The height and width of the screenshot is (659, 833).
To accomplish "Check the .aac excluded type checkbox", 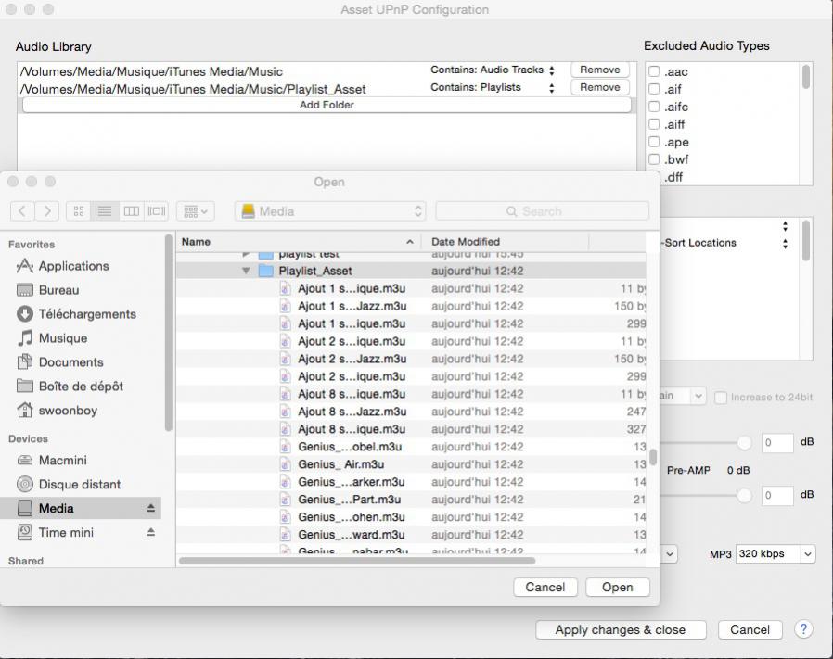I will click(654, 71).
